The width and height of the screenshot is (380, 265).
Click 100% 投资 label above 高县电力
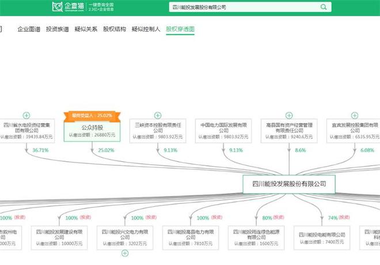210,218
